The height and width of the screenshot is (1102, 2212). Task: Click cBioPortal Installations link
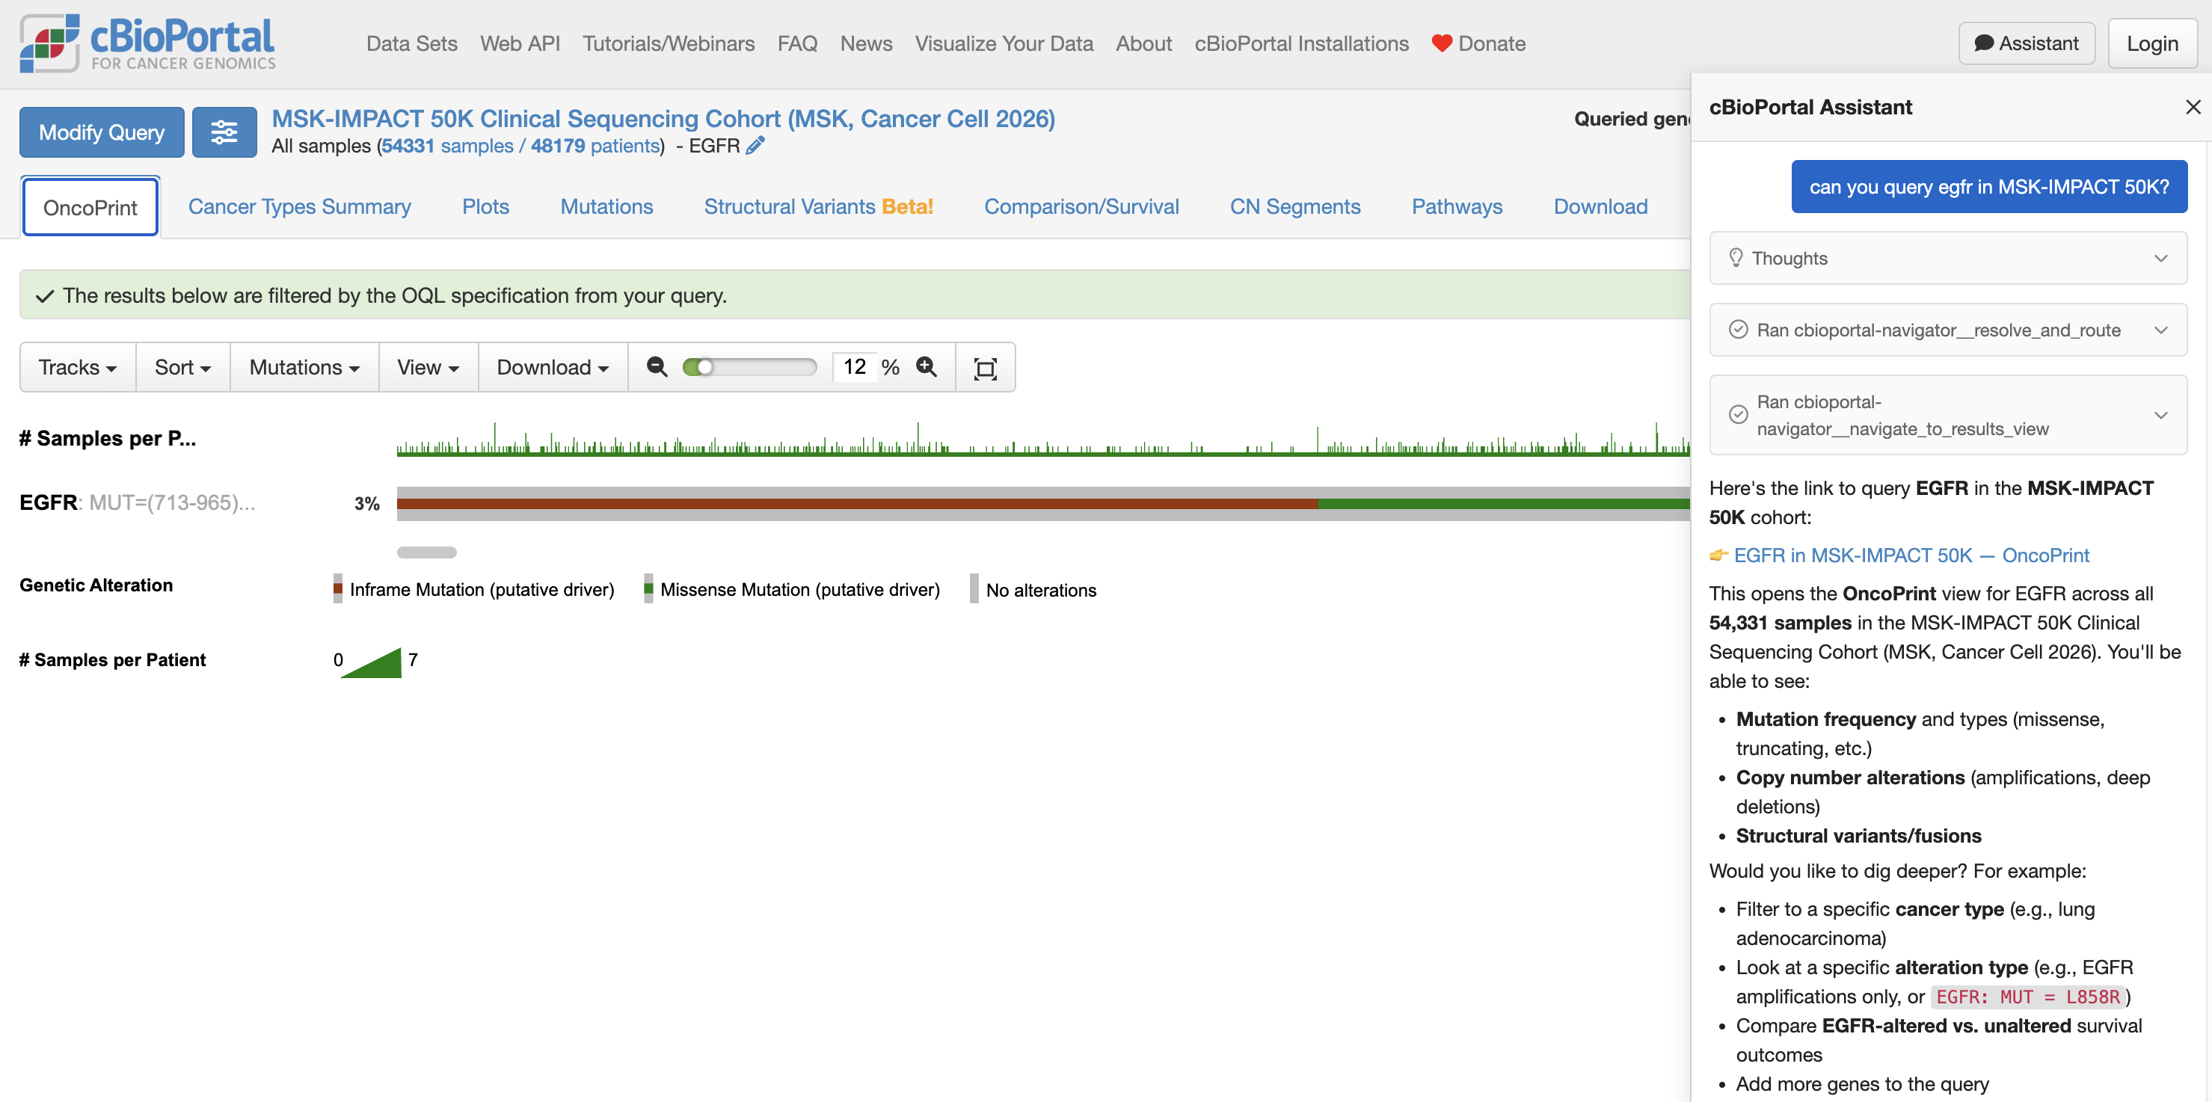pos(1301,43)
